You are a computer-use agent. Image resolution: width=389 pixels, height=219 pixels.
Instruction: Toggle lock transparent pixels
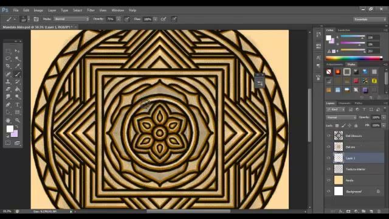(x=337, y=126)
